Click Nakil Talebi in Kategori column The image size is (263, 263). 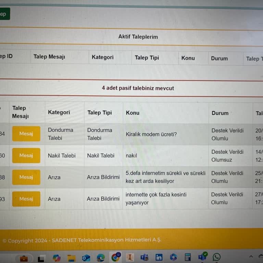click(x=62, y=155)
